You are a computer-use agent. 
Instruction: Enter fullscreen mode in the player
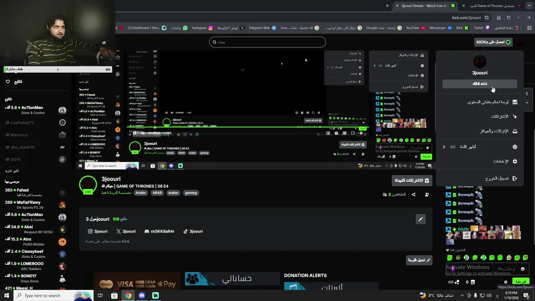[353, 133]
